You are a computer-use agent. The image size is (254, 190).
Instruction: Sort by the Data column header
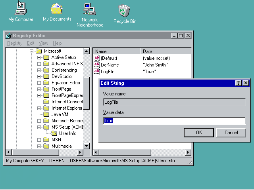(x=165, y=51)
